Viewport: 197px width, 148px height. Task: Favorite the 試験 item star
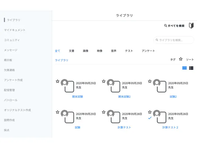[x=58, y=112]
